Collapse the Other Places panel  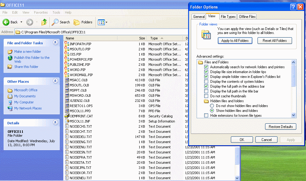point(55,81)
